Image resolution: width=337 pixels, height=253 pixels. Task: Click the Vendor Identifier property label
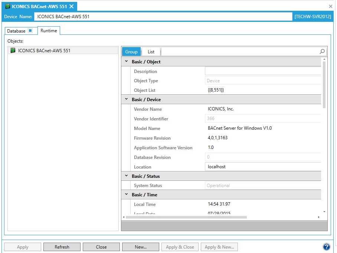[x=151, y=119]
